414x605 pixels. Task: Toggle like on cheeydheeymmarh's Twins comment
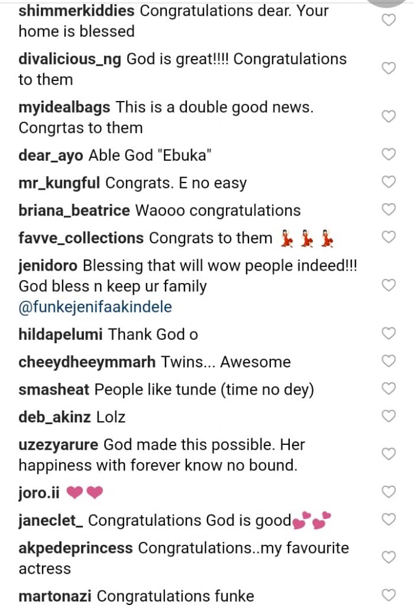388,361
